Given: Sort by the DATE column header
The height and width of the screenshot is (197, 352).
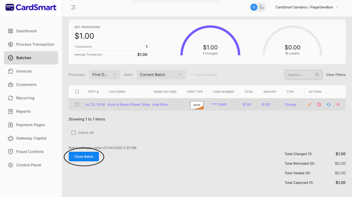Looking at the screenshot, I should pos(94,91).
